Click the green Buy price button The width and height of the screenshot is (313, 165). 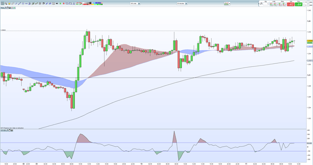coord(299,4)
